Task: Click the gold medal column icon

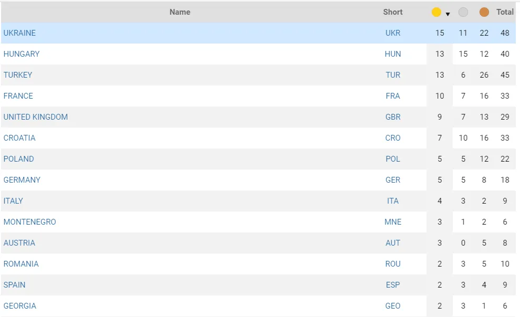Action: [436, 12]
